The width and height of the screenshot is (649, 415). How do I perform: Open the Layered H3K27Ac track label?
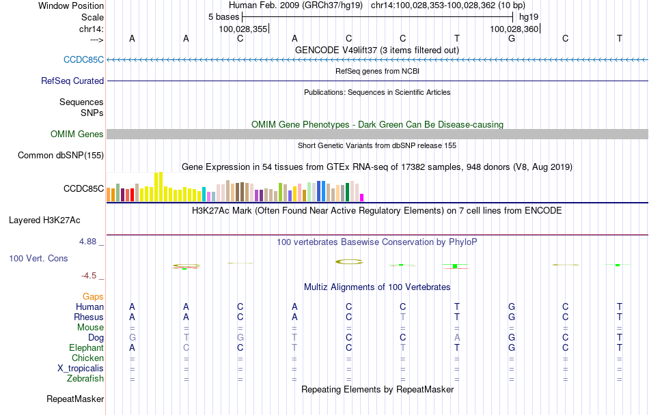44,220
